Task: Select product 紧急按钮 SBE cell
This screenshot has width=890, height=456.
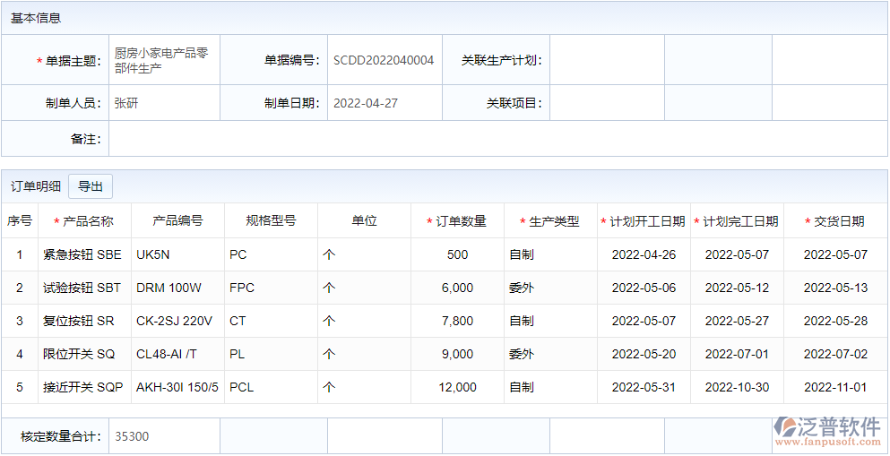Action: (x=84, y=254)
